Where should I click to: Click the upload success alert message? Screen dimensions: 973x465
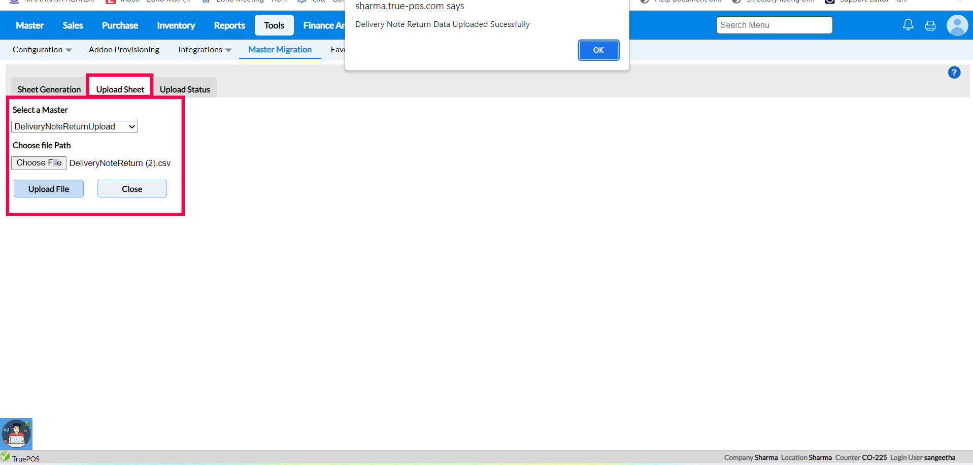(442, 24)
